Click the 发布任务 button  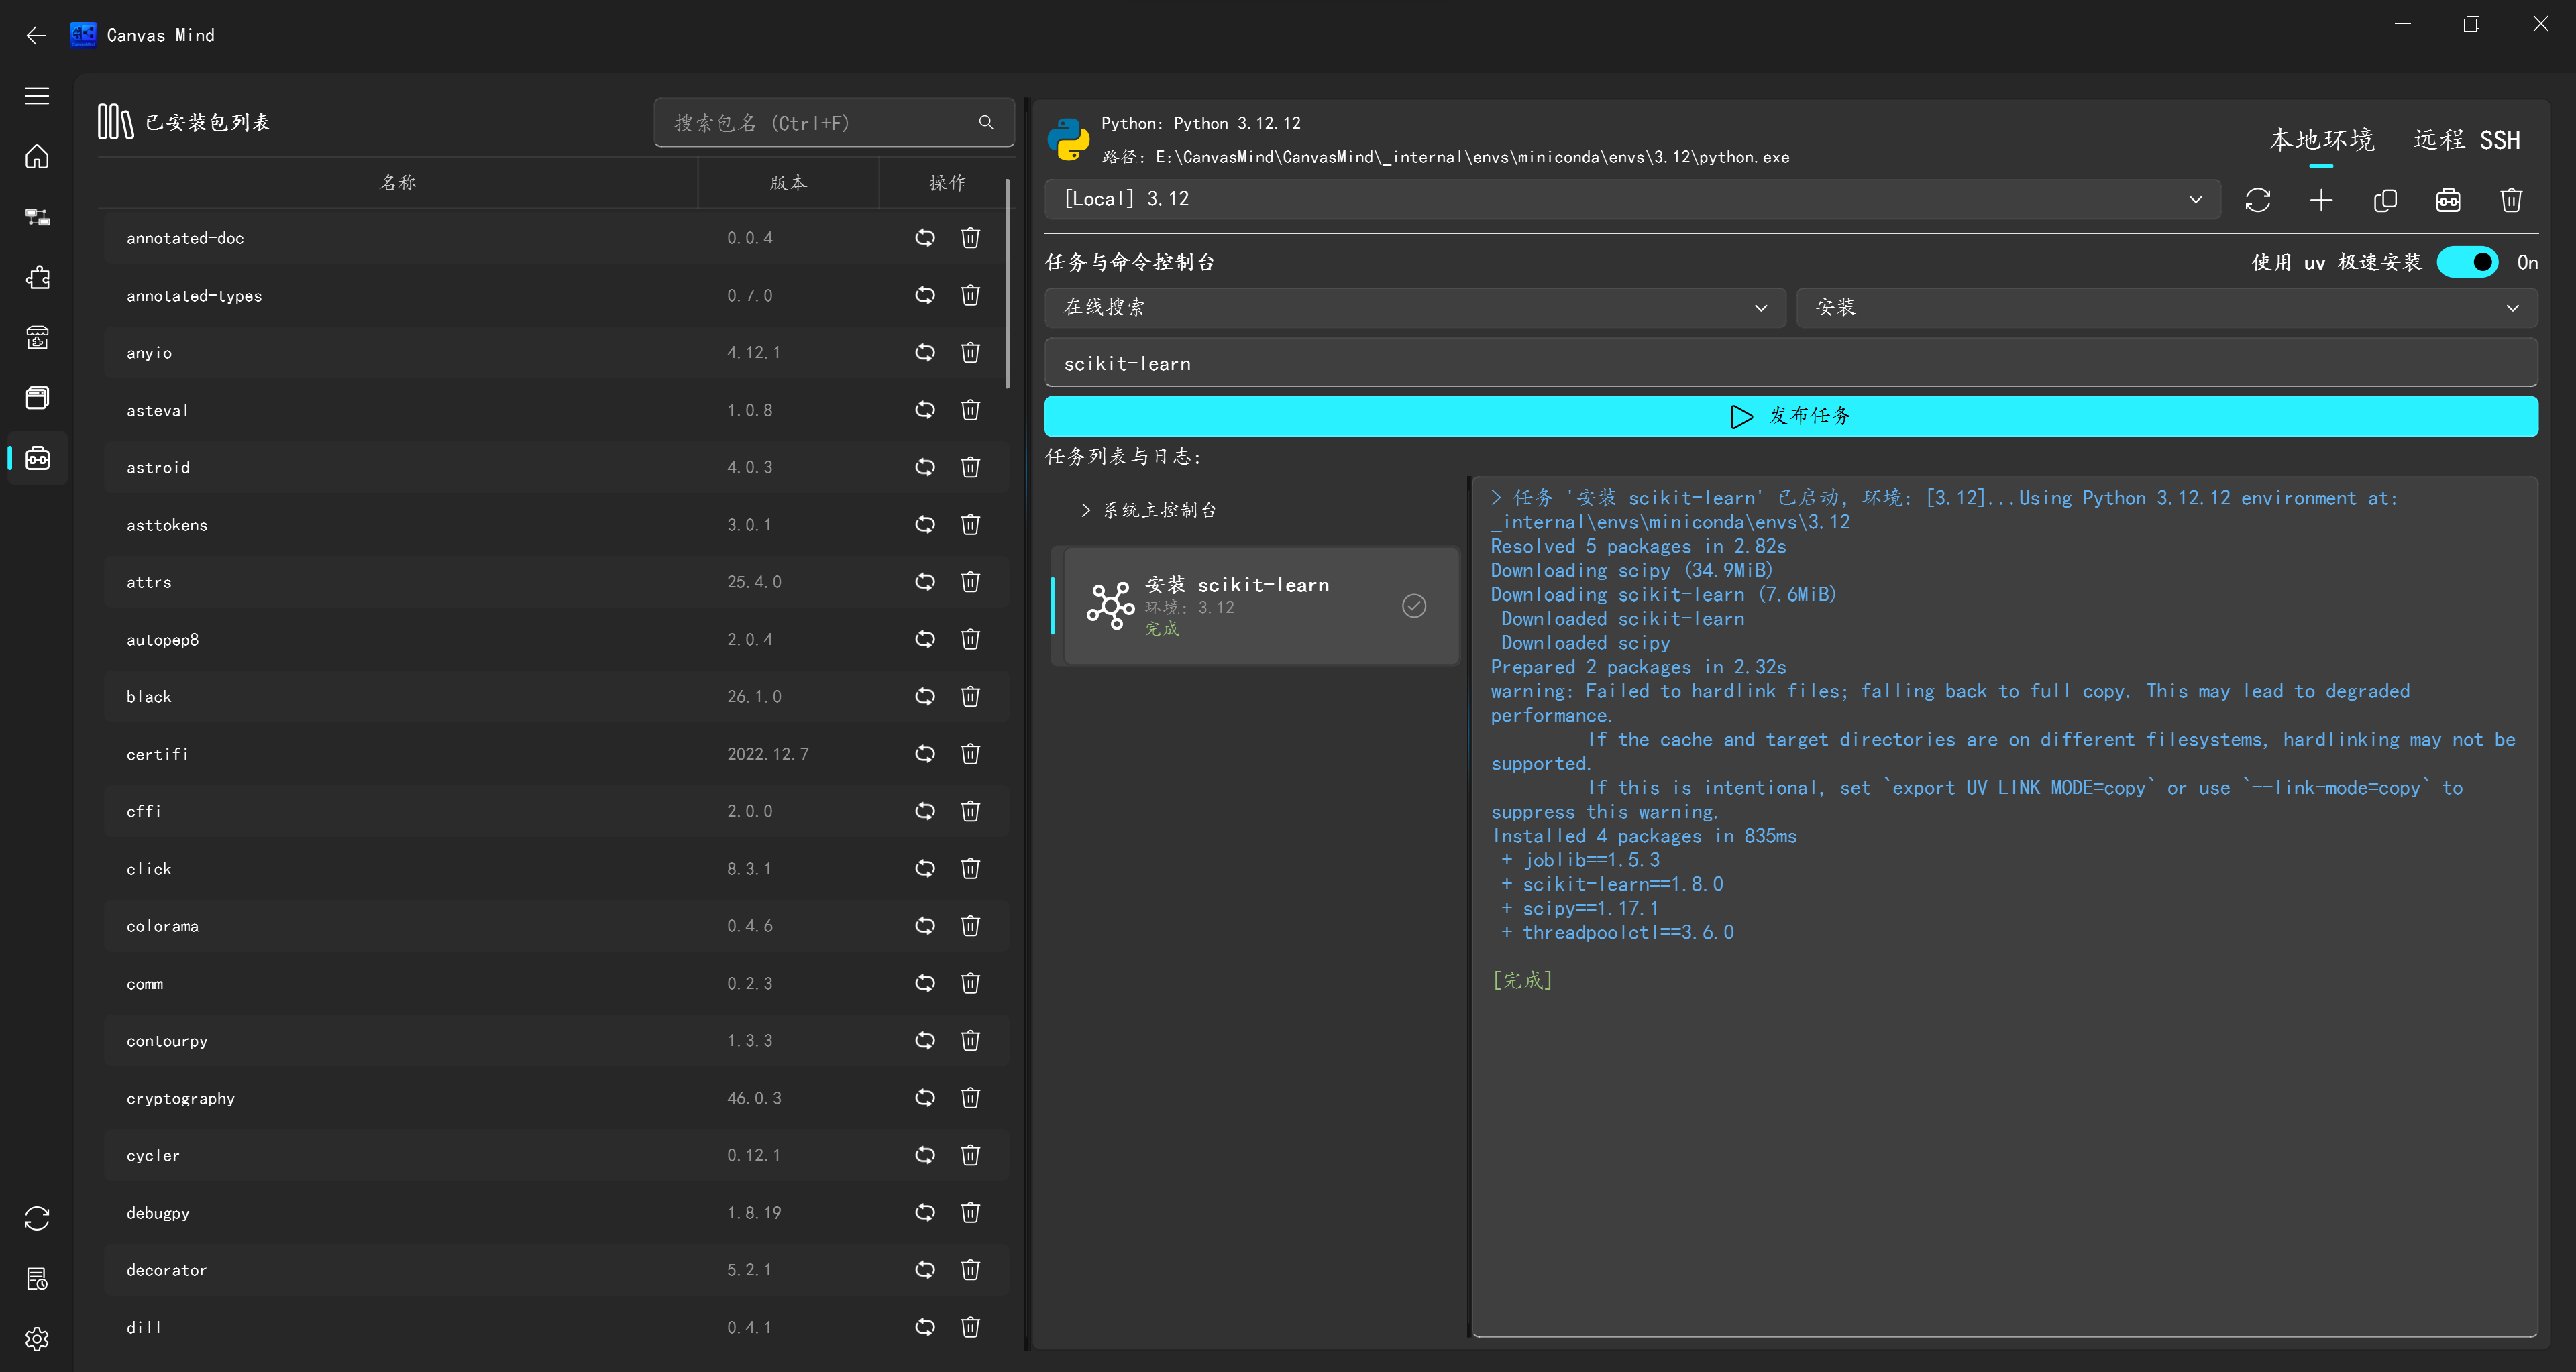[x=1791, y=416]
